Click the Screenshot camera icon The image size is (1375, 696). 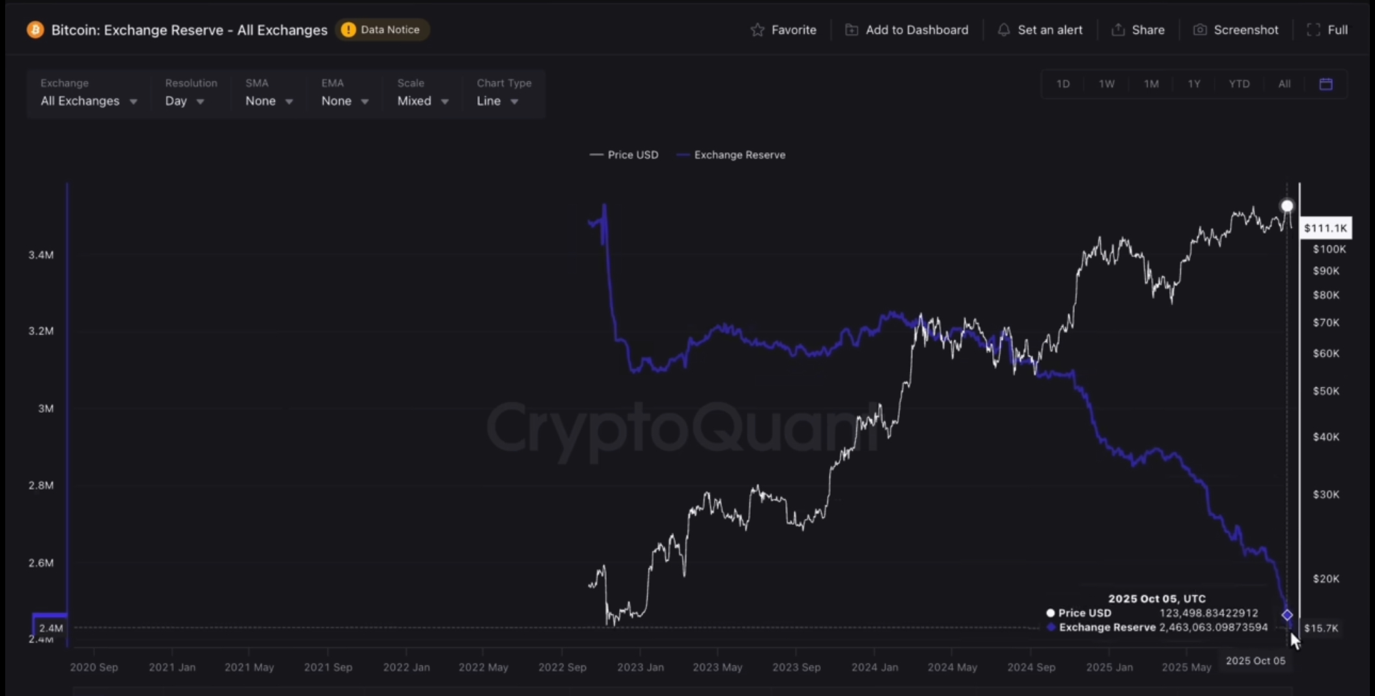[x=1200, y=30]
